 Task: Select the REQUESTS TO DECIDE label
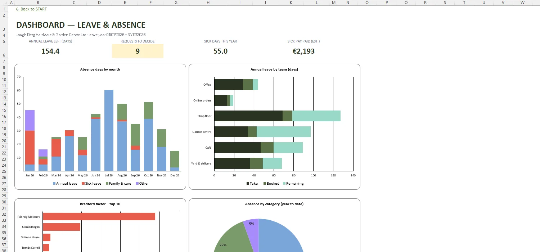tap(138, 41)
